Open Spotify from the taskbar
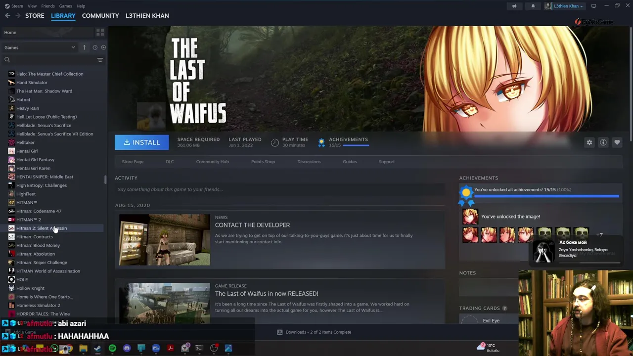Image resolution: width=633 pixels, height=356 pixels. pyautogui.click(x=112, y=348)
